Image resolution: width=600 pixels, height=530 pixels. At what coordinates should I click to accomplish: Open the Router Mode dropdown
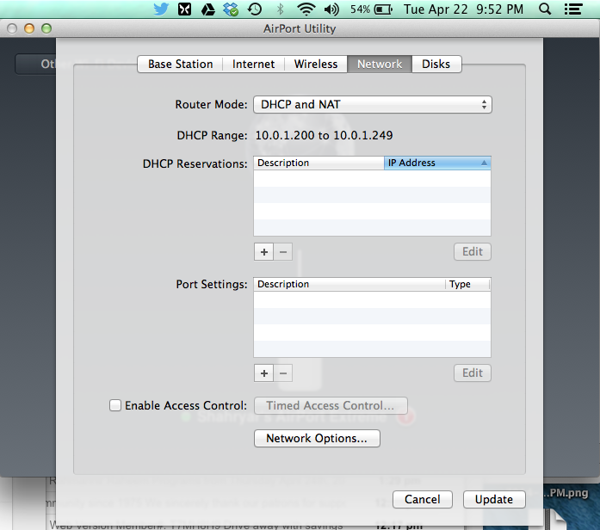[373, 104]
